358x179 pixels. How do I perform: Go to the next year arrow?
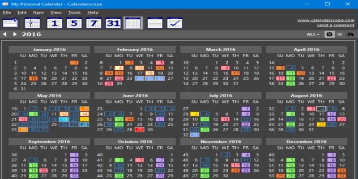pyautogui.click(x=14, y=34)
